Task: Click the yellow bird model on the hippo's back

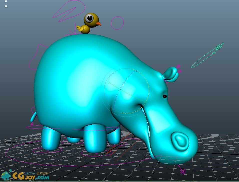Action: [x=89, y=24]
